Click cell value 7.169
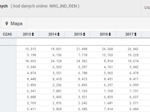 click(x=83, y=91)
